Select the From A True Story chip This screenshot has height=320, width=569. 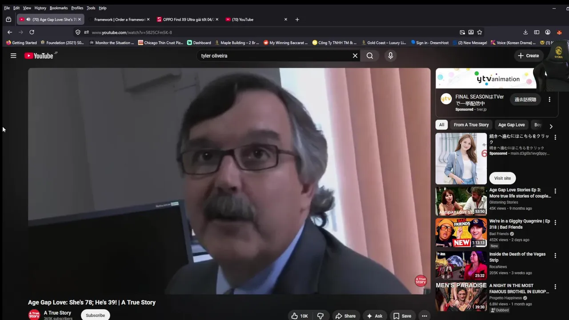pos(471,125)
